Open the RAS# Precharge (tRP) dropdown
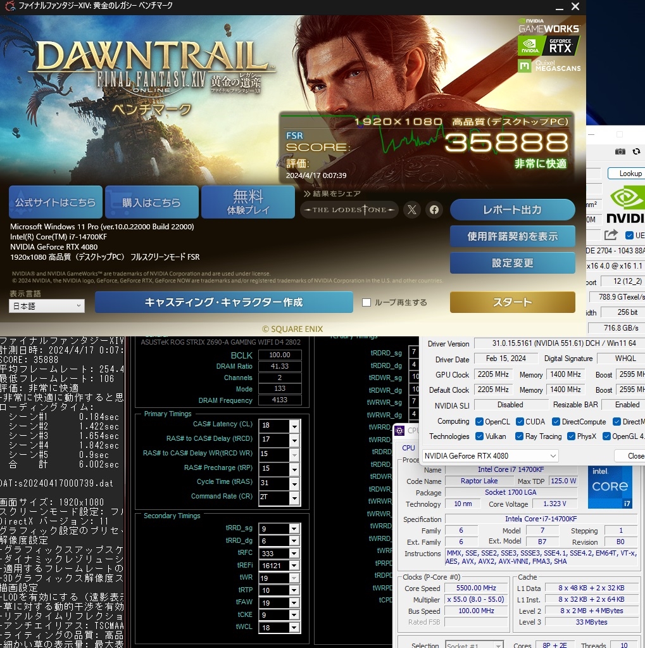The image size is (645, 648). [294, 469]
